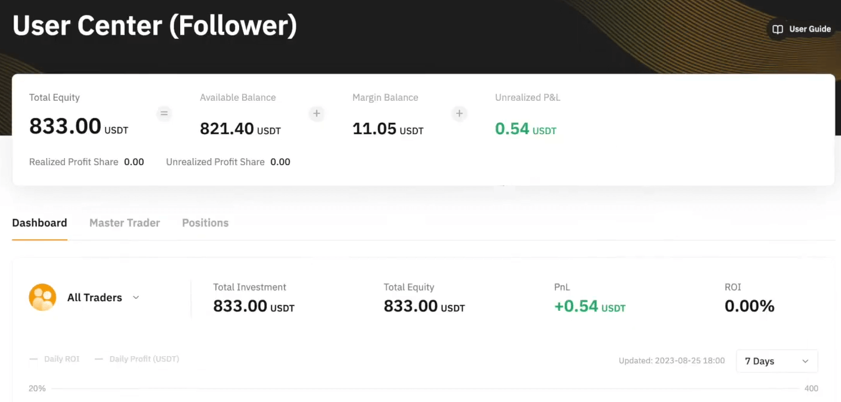
Task: Click the ROI 0.00% value
Action: coord(749,307)
